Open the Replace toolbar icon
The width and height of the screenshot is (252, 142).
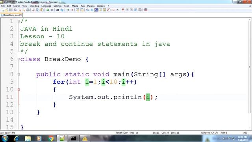tap(62, 10)
